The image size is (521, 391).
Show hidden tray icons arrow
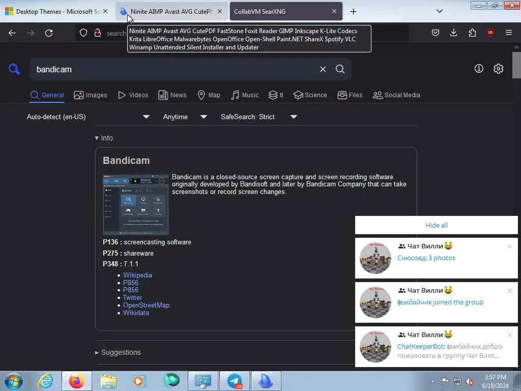432,381
